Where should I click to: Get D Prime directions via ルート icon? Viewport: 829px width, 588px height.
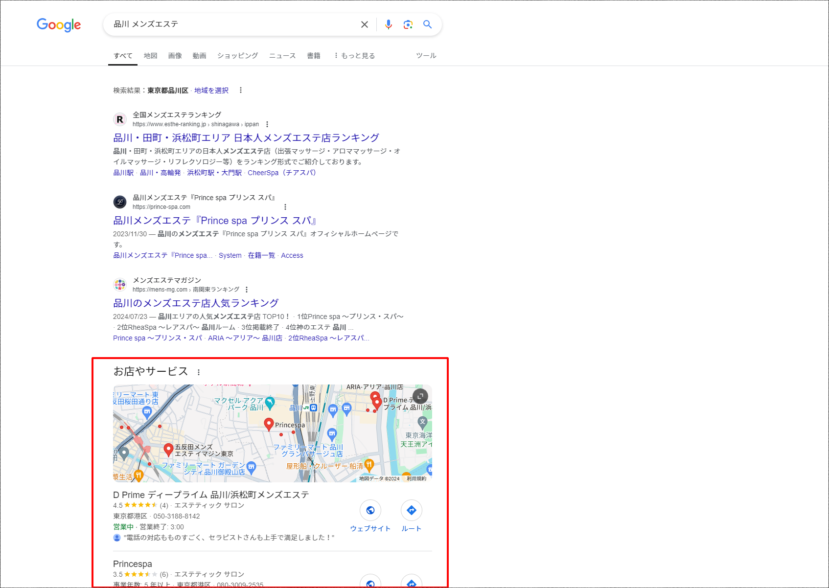pyautogui.click(x=412, y=511)
